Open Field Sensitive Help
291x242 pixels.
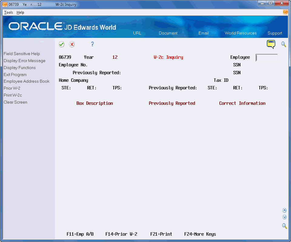point(22,54)
